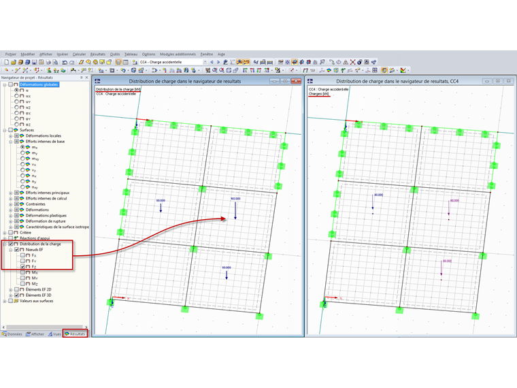Click the rainbow isosurface results icon
This screenshot has height=388, width=517.
tap(329, 70)
